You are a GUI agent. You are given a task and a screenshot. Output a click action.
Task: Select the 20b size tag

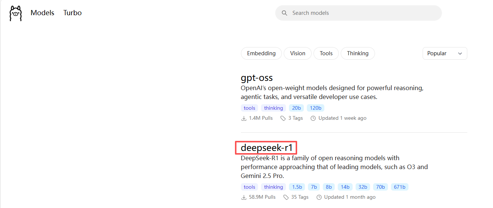[296, 108]
